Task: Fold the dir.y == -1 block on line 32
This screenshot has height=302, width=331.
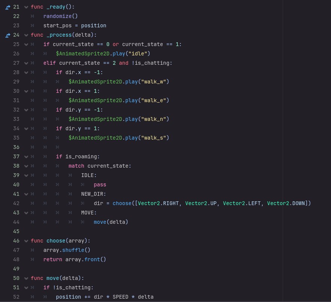Action: coord(26,110)
